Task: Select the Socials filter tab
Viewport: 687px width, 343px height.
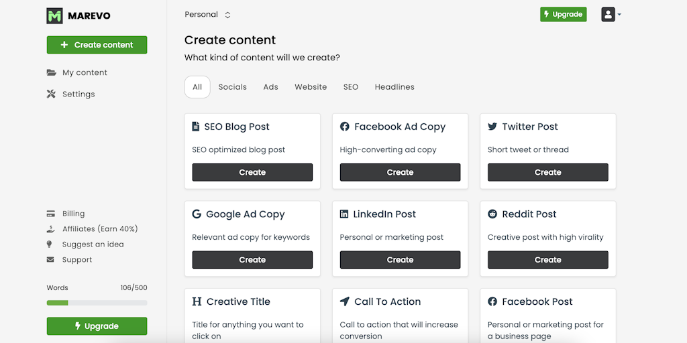Action: 232,87
